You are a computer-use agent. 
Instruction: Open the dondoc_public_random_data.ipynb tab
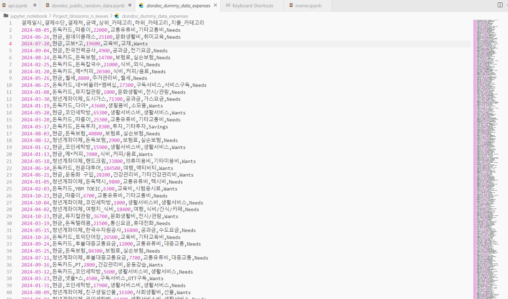tap(88, 6)
